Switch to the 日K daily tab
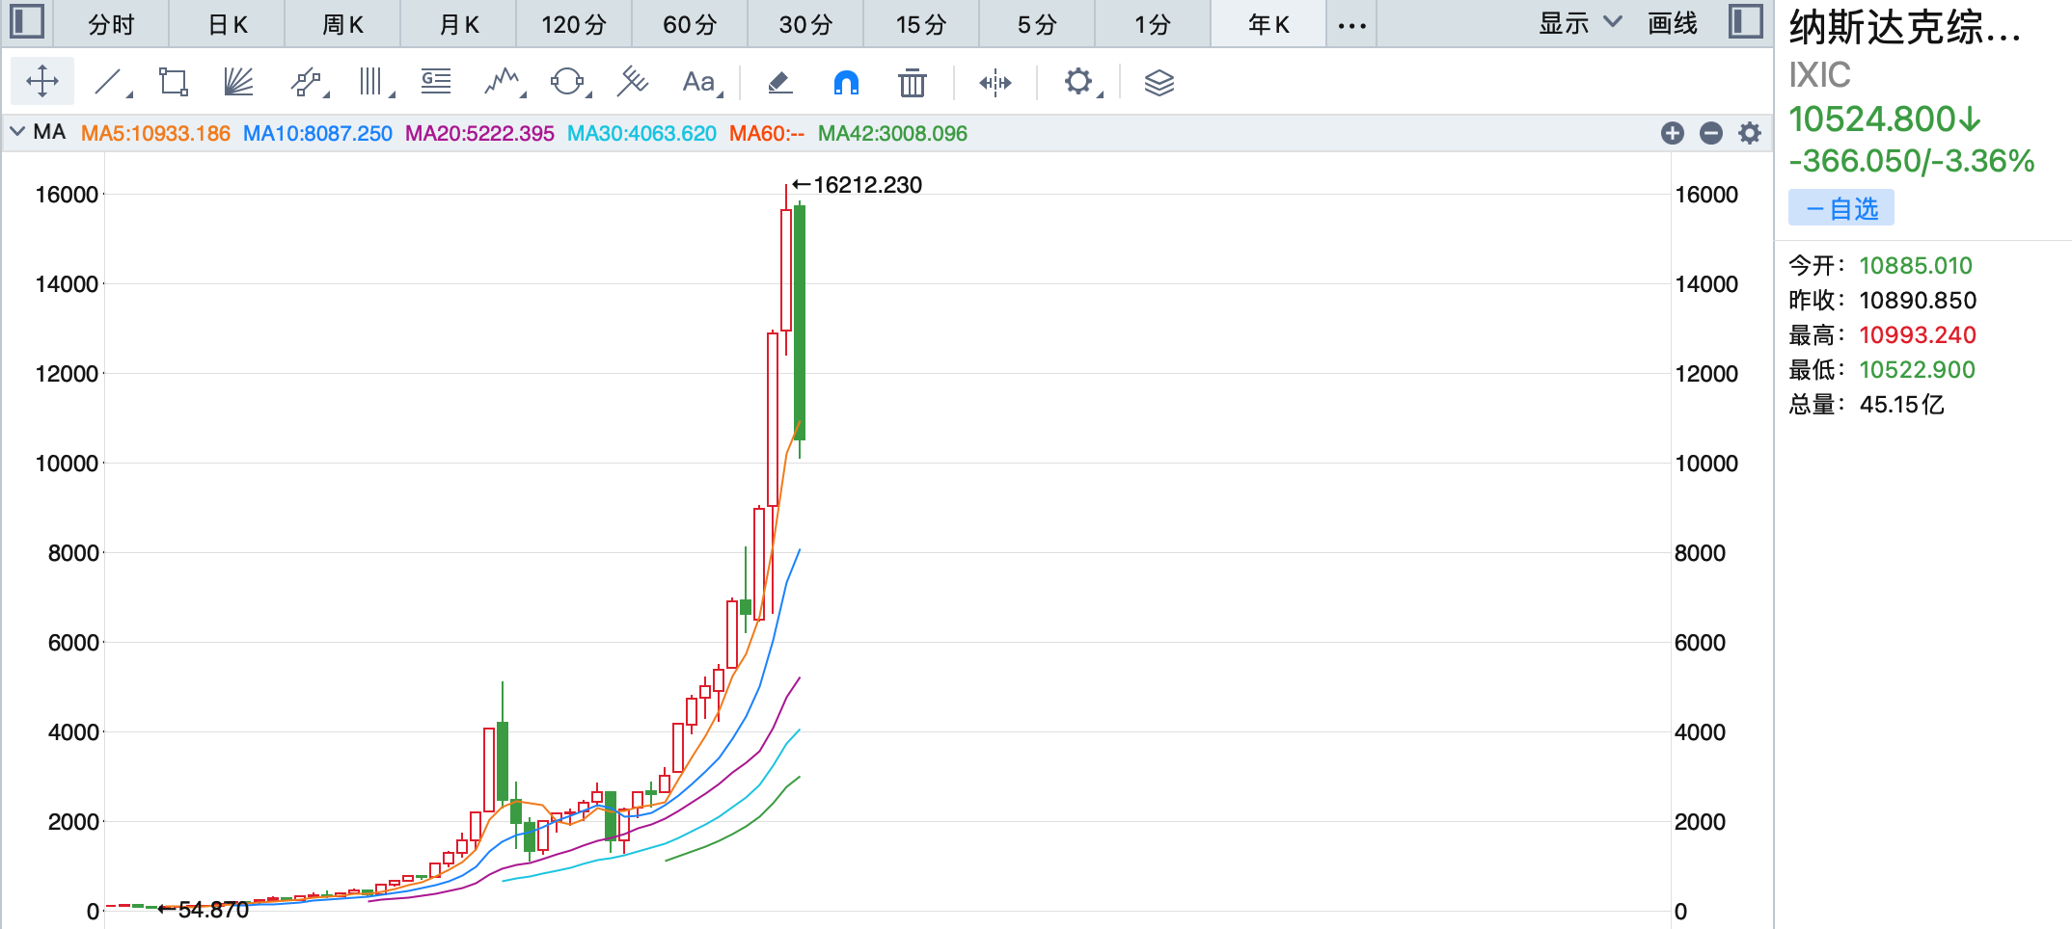The image size is (2072, 929). (227, 24)
